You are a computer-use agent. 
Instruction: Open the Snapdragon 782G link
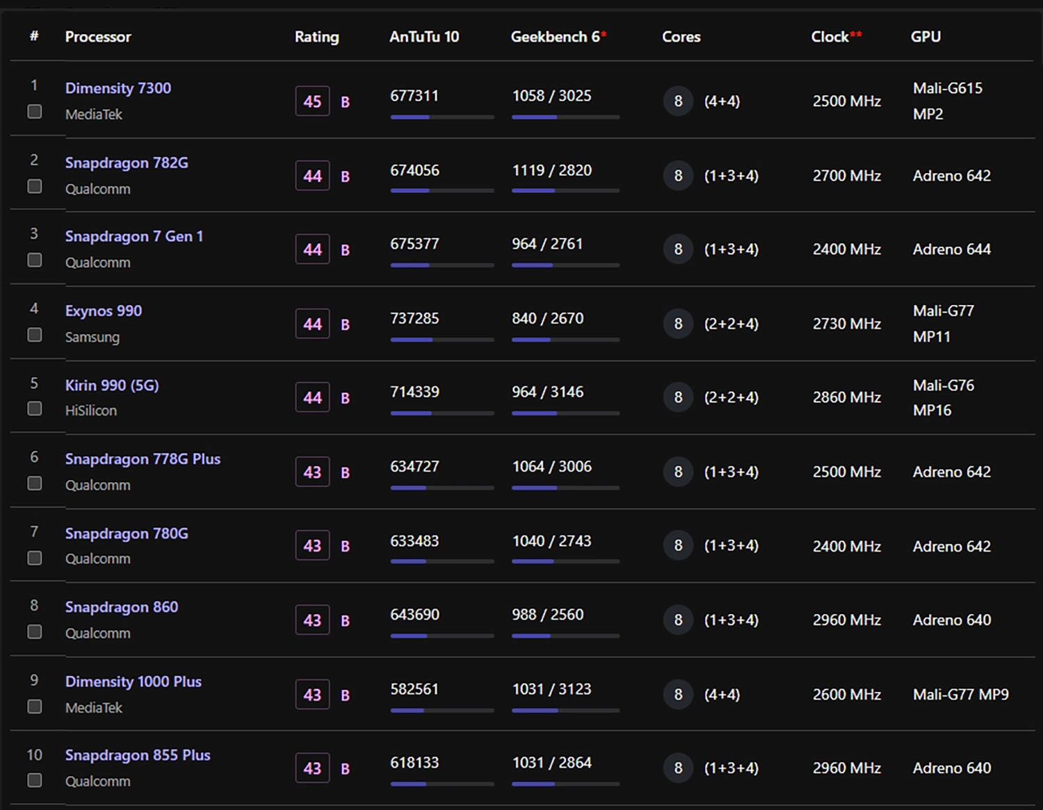tap(127, 163)
